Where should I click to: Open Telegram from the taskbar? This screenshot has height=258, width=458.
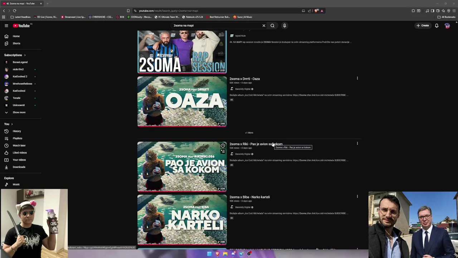coord(241,254)
